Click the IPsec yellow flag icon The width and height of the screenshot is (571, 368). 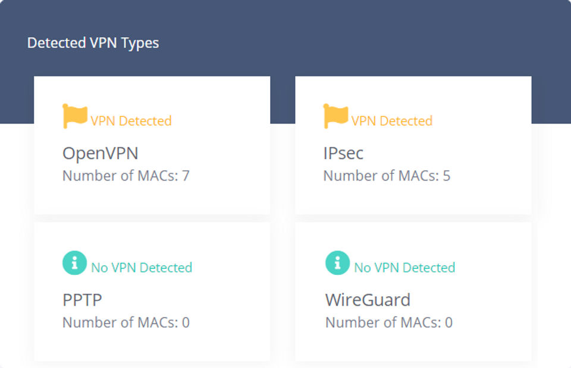click(x=335, y=116)
